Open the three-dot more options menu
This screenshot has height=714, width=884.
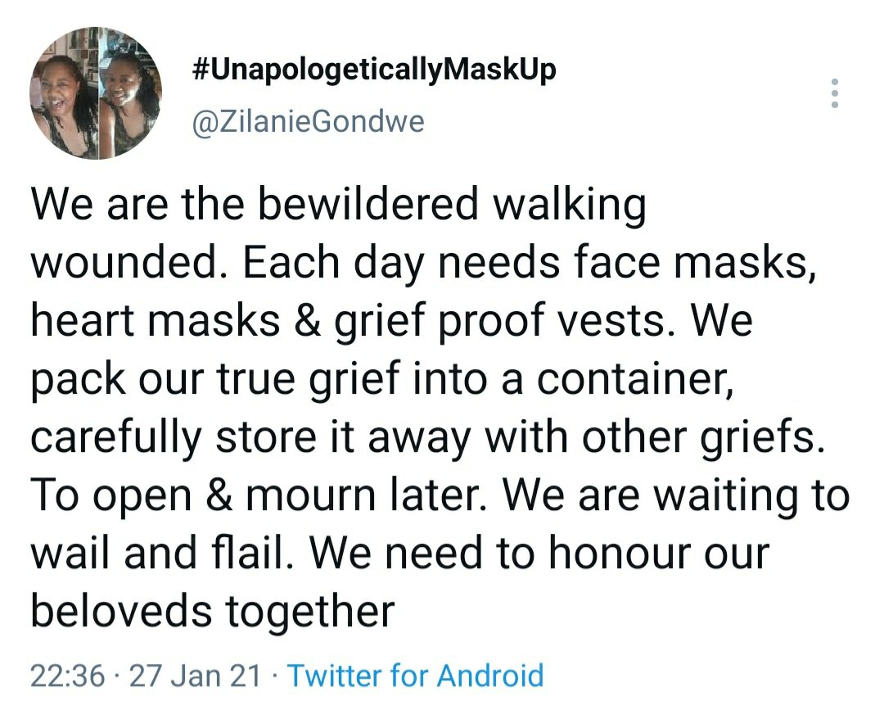(834, 94)
